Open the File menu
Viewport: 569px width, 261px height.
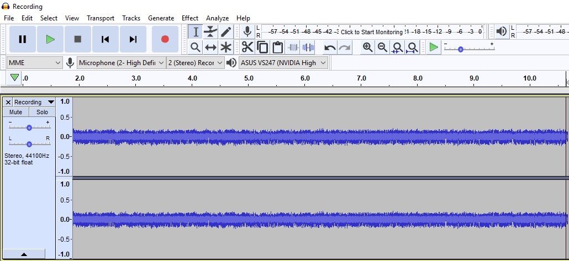9,18
